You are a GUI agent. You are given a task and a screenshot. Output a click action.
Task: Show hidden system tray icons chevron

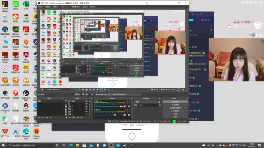(x=217, y=145)
